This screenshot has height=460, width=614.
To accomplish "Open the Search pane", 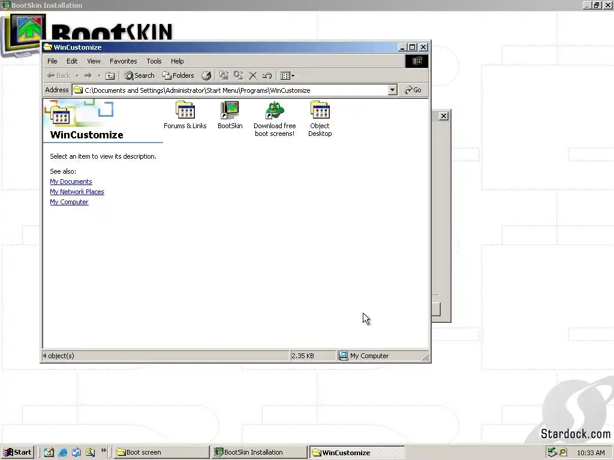I will pyautogui.click(x=139, y=75).
